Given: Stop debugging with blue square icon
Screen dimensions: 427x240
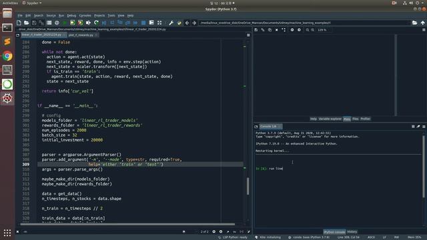Looking at the screenshot, I should tap(143, 23).
